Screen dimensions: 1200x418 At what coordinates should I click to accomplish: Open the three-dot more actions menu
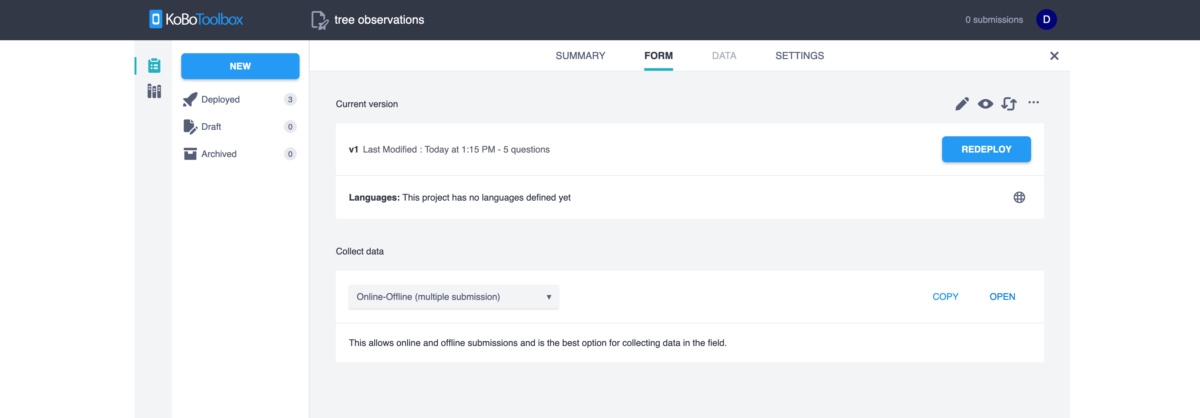[1033, 103]
